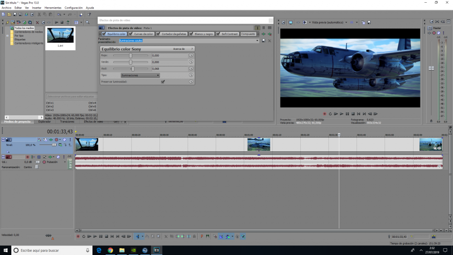453x255 pixels.
Task: Click the New project icon in top toolbar
Action: pyautogui.click(x=4, y=14)
